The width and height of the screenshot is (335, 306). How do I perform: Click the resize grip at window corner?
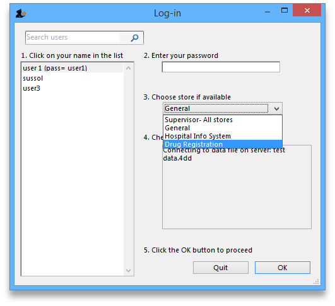[317, 281]
